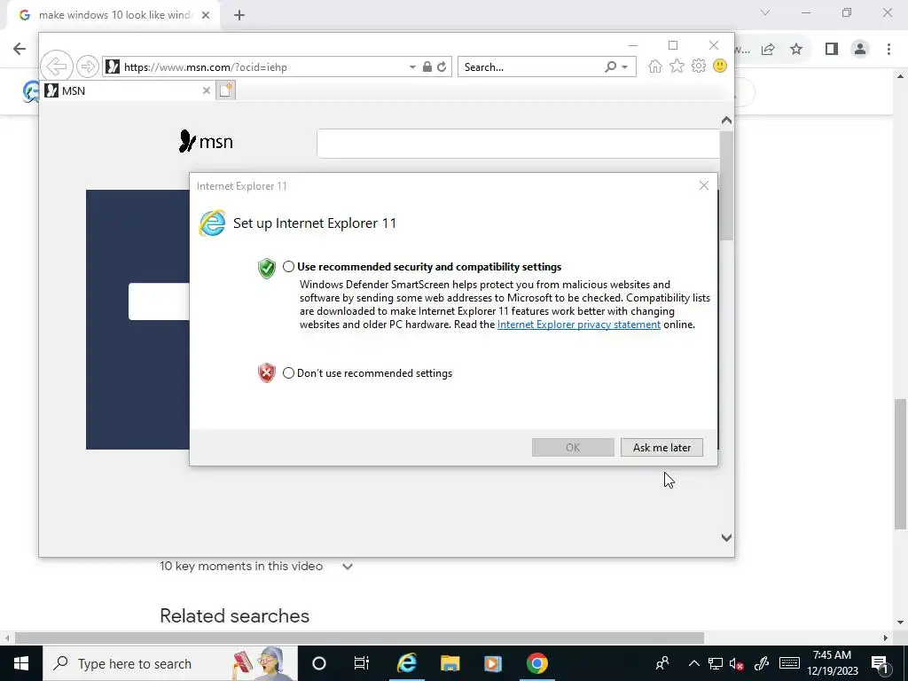The image size is (908, 681).
Task: Click the network tray icon
Action: tap(716, 663)
